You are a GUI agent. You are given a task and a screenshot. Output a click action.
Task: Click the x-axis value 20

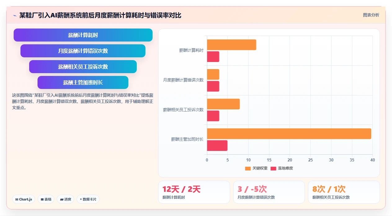(290, 160)
